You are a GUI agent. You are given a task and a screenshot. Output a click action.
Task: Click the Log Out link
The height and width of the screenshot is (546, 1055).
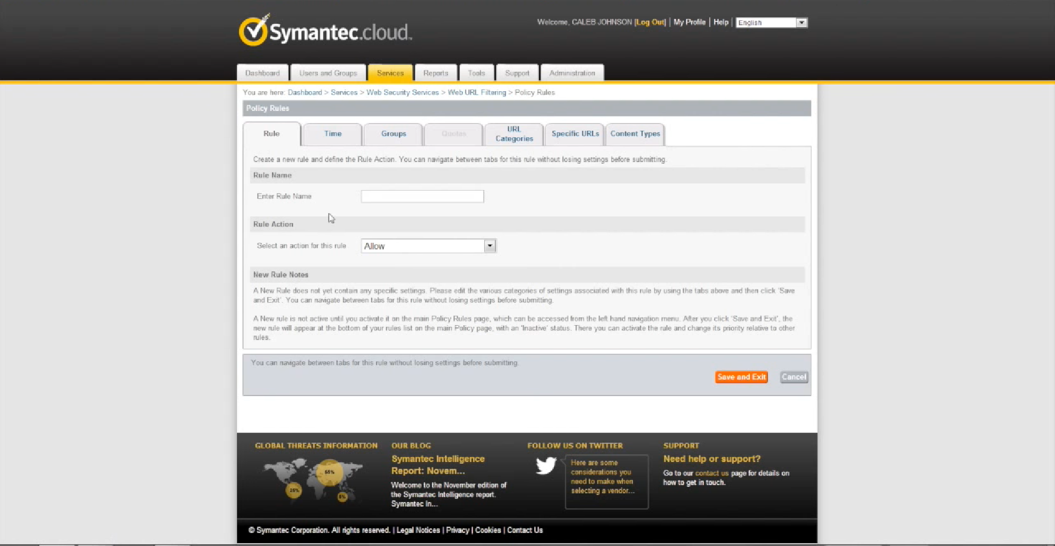[650, 23]
